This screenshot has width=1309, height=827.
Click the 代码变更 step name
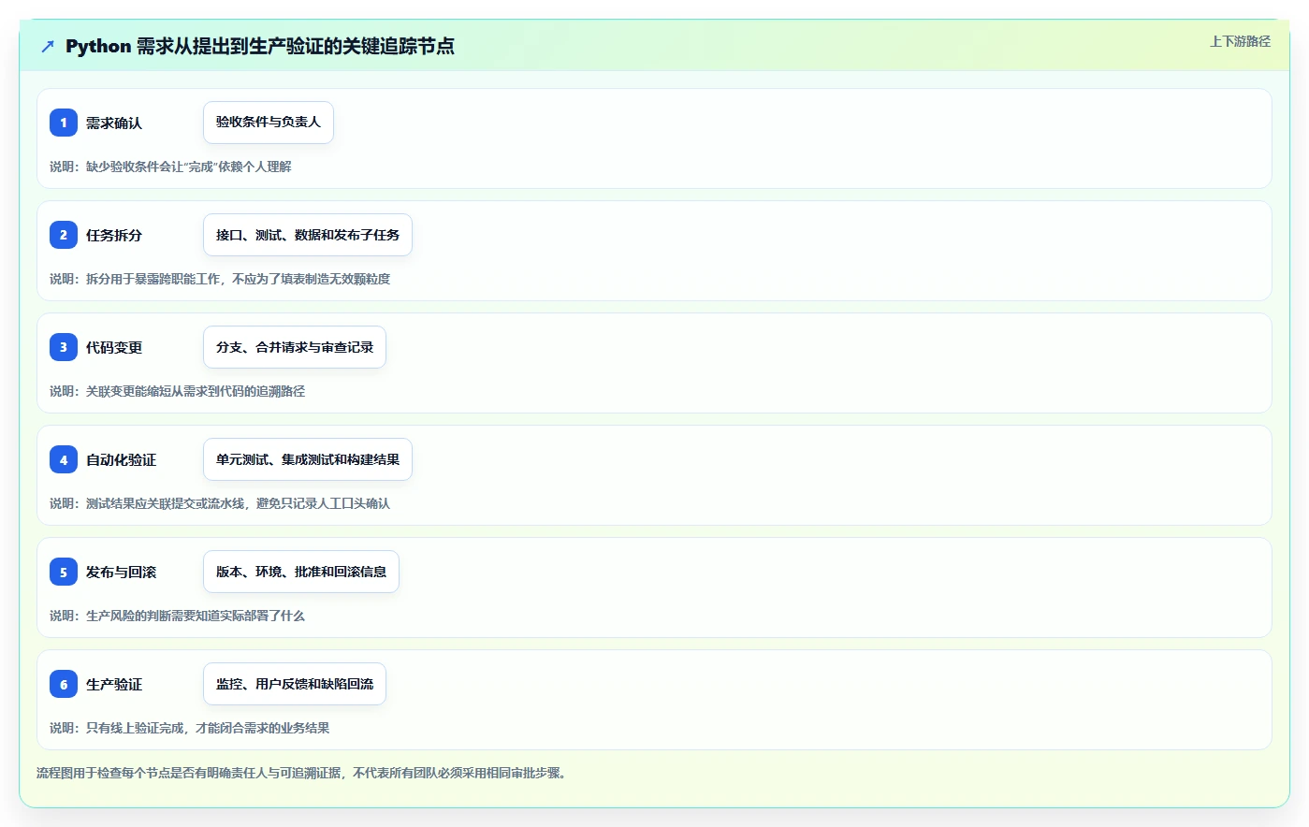point(114,347)
